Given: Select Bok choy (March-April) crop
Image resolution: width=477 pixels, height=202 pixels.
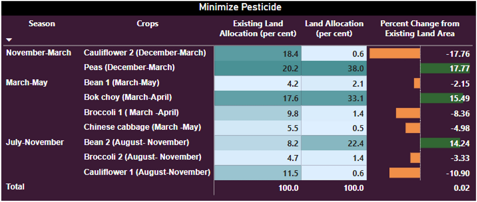Looking at the screenshot, I should click(x=128, y=97).
